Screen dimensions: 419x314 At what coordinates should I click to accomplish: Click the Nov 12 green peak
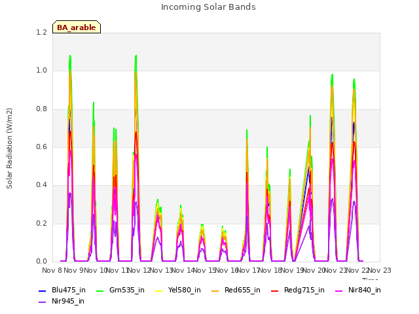[136, 56]
